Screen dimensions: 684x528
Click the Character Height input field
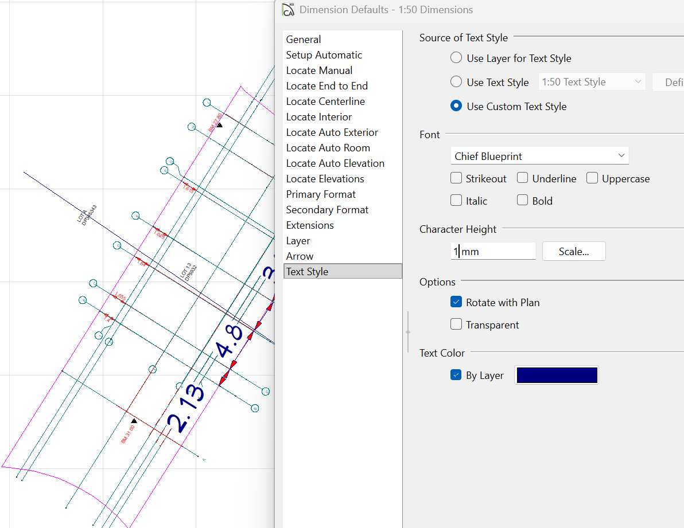pyautogui.click(x=493, y=251)
